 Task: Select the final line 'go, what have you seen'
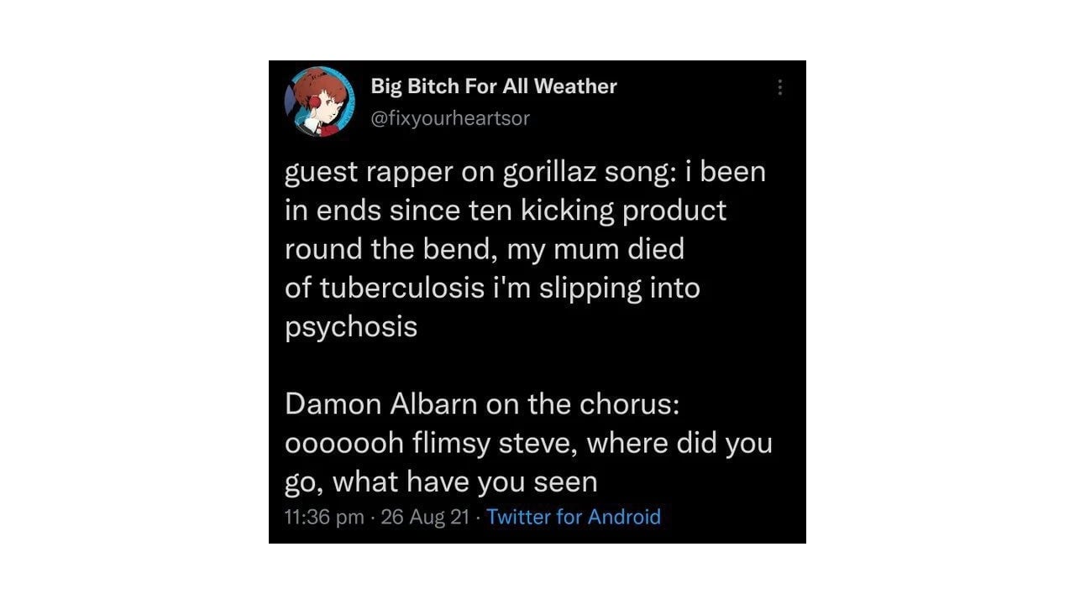pyautogui.click(x=441, y=482)
